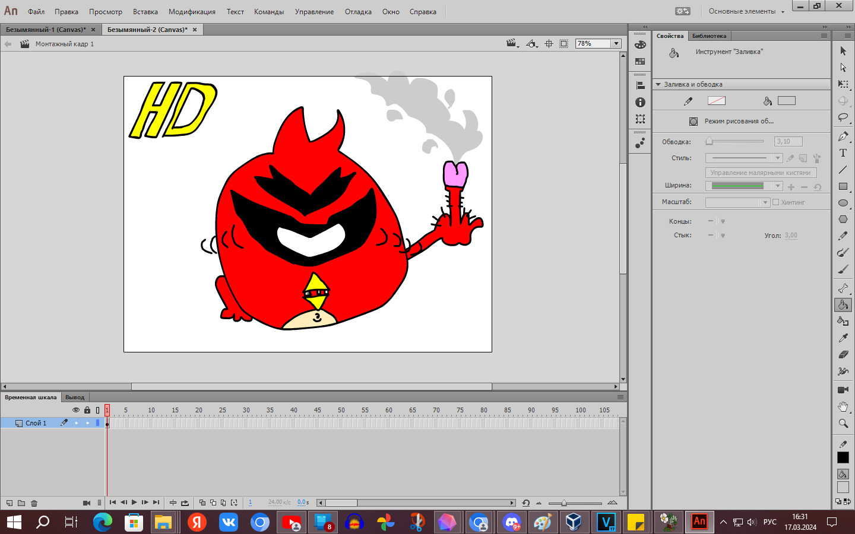The image size is (855, 534).
Task: Collapse the "Заливка и обводка" section
Action: tap(658, 85)
